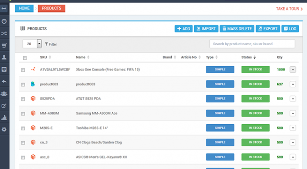Image resolution: width=307 pixels, height=169 pixels.
Task: Sort by Status column arrows
Action: tap(254, 58)
